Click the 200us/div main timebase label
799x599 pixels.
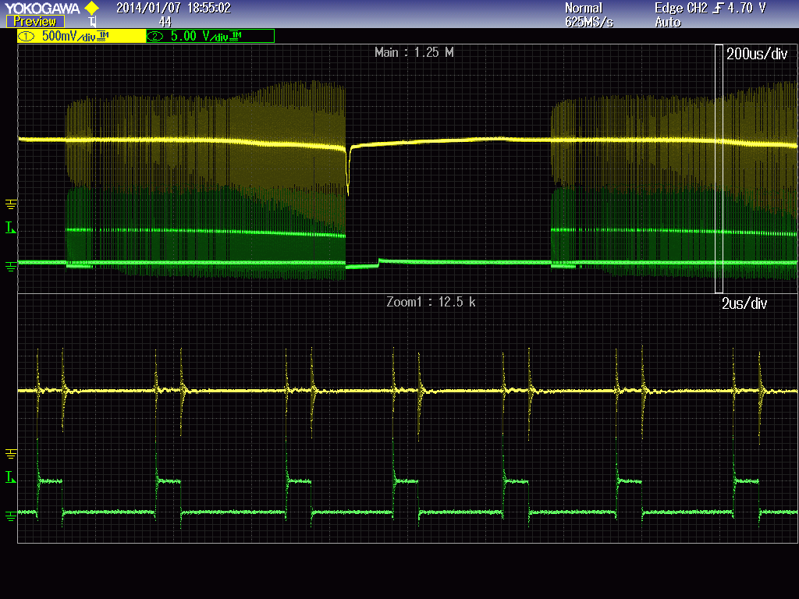757,54
